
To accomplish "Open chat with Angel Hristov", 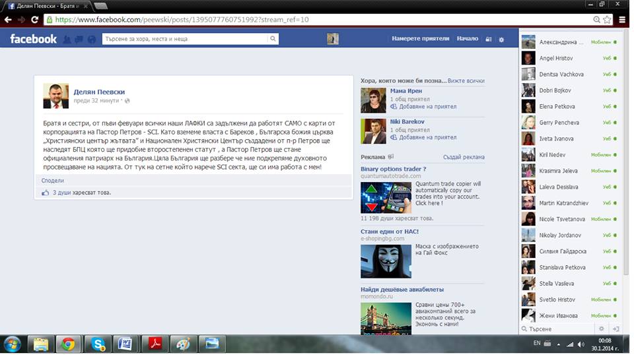I will (570, 58).
